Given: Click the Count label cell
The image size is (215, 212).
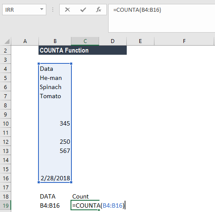Looking at the screenshot, I should point(85,196).
